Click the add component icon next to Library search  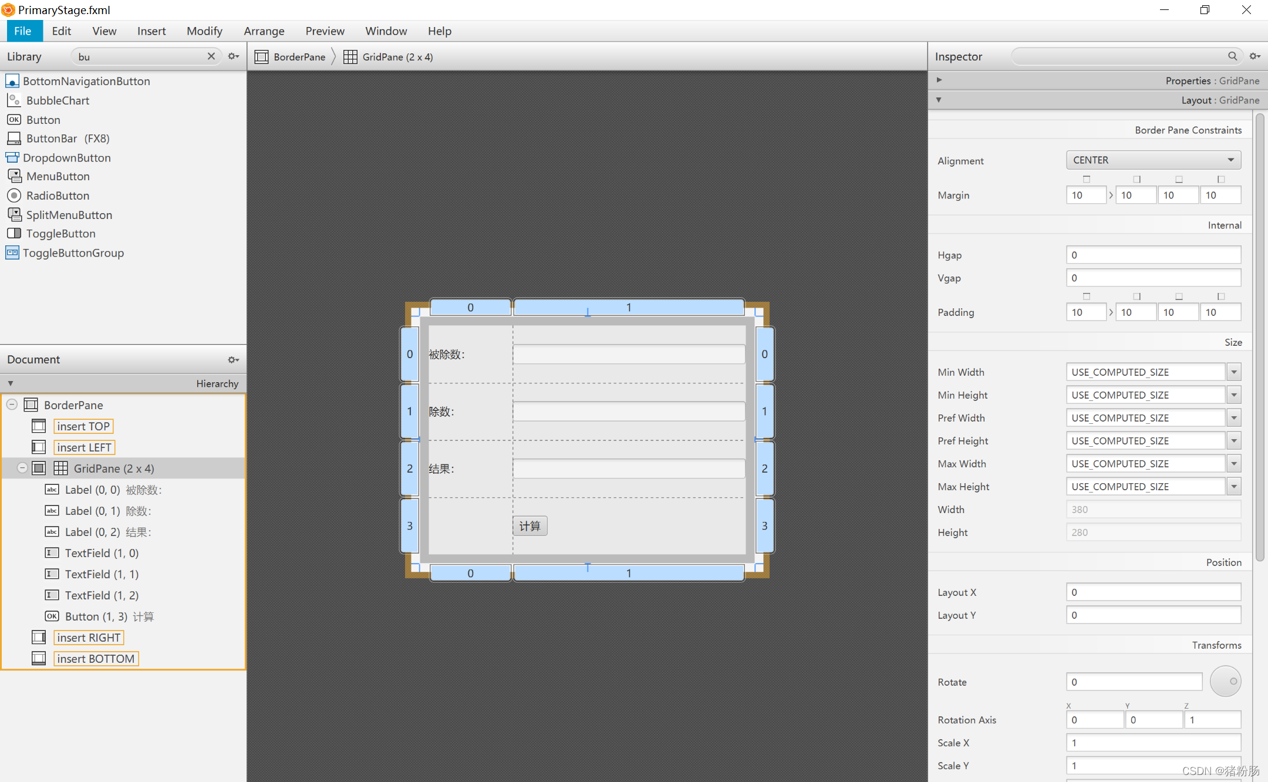pyautogui.click(x=235, y=57)
